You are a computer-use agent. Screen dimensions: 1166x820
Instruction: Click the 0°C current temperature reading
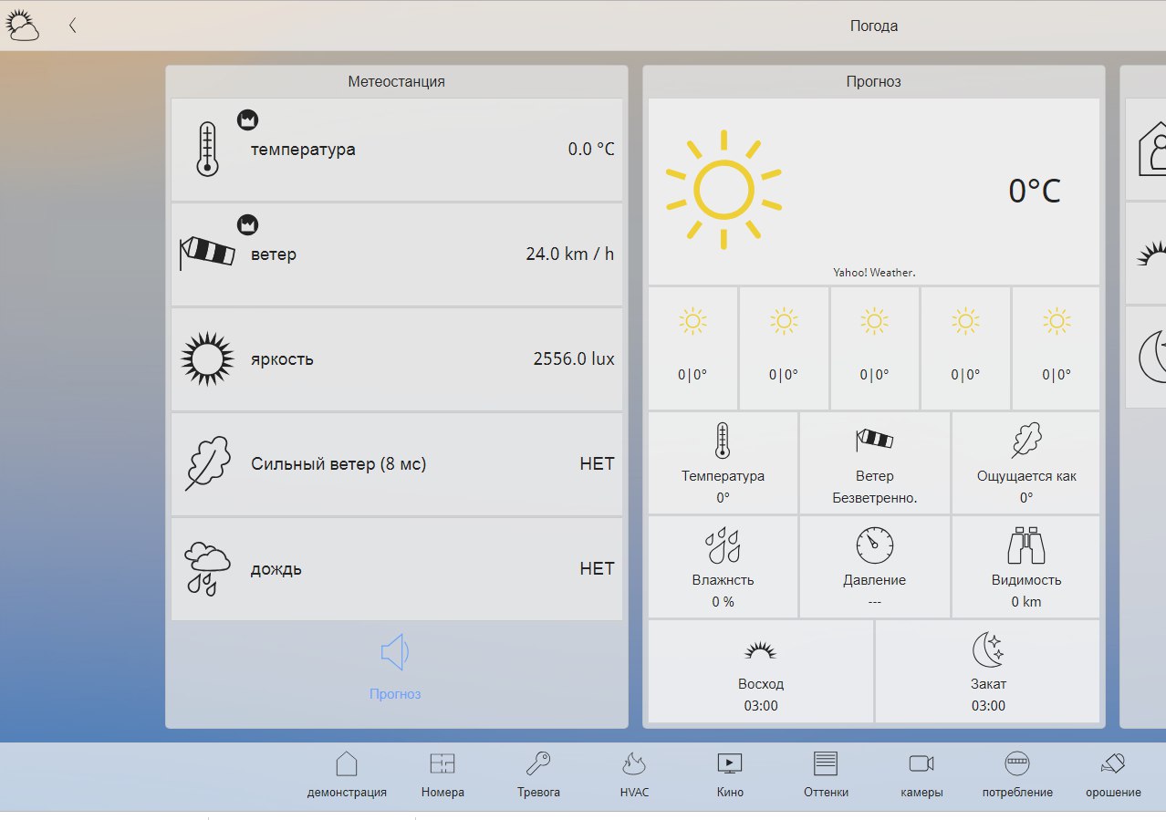[1035, 191]
